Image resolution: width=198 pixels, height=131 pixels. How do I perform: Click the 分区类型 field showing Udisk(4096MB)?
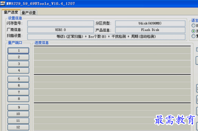[150, 23]
